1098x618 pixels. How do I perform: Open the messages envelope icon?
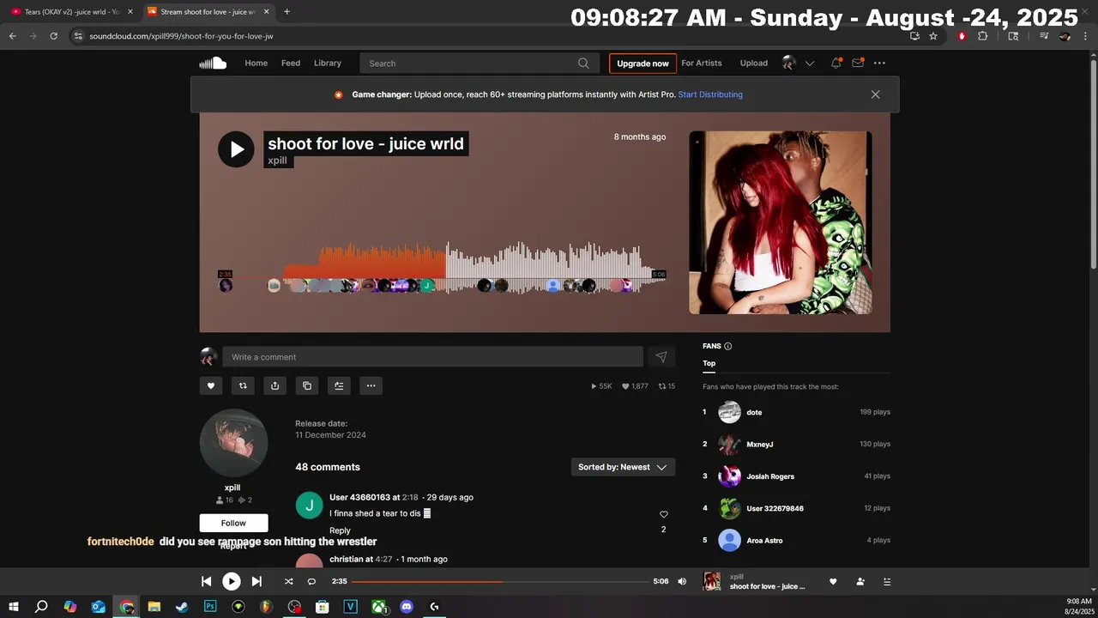[x=858, y=63]
